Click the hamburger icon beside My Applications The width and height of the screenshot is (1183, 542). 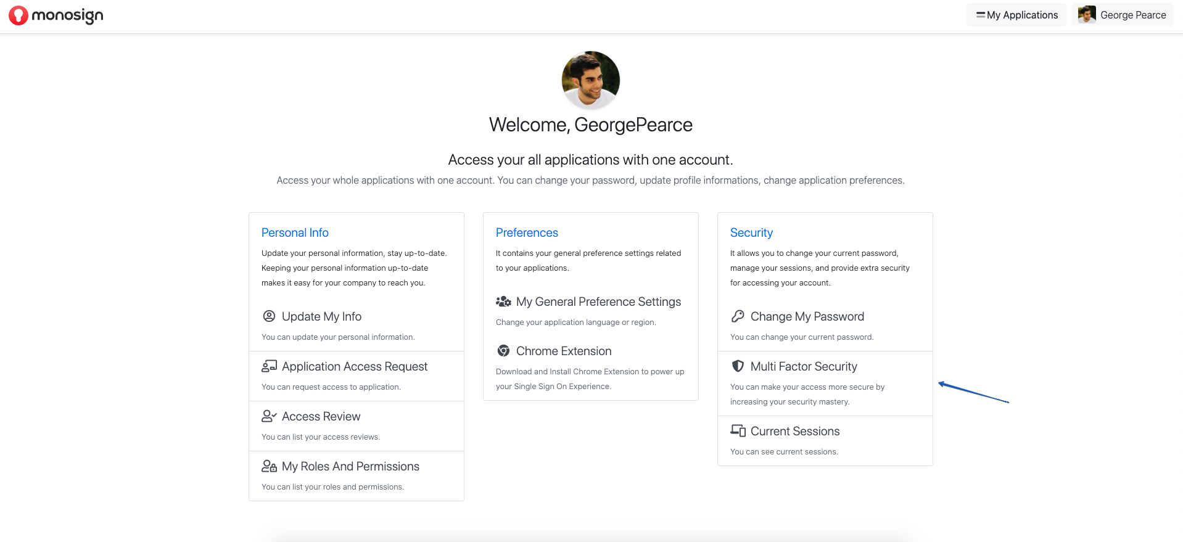pos(980,15)
